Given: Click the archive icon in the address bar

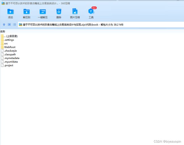Looking at the screenshot, I should coord(21,24).
